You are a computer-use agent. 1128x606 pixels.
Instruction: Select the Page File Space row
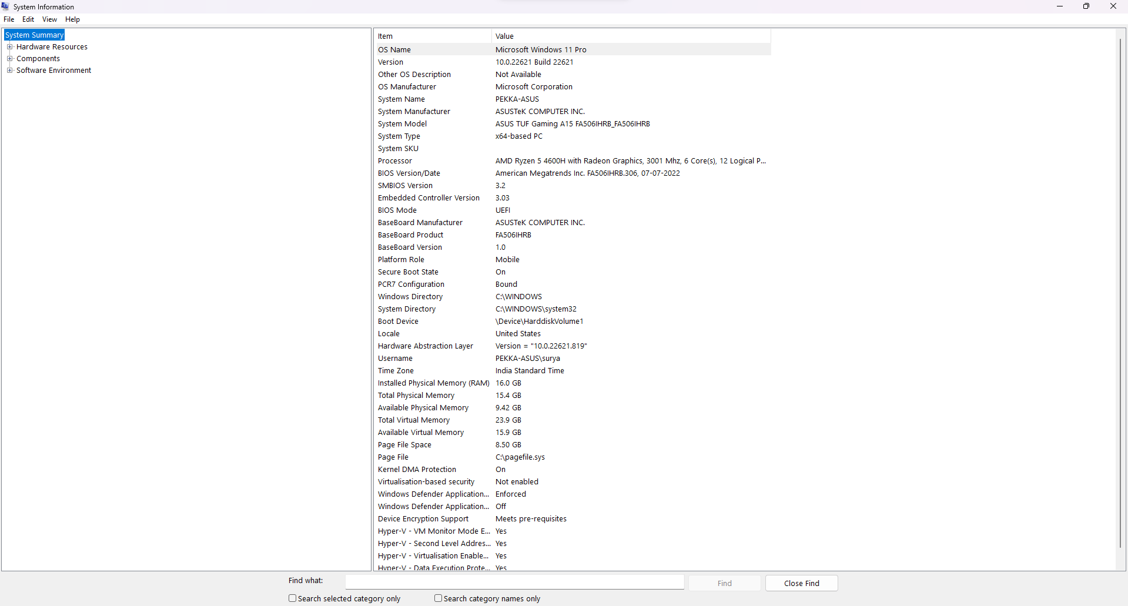[573, 445]
